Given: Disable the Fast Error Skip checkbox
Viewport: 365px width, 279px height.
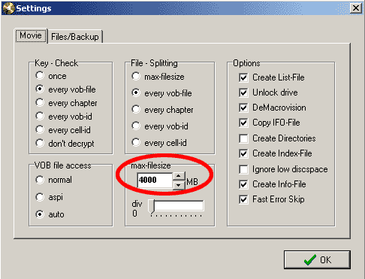Looking at the screenshot, I should coord(243,199).
